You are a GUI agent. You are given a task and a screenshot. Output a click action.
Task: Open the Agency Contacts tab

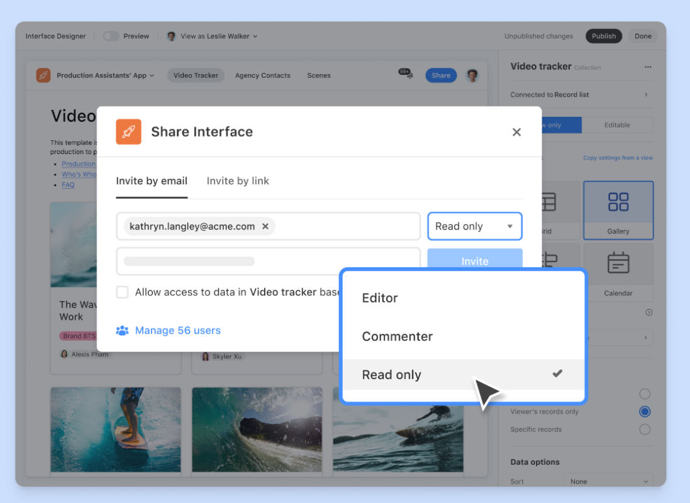pos(263,75)
